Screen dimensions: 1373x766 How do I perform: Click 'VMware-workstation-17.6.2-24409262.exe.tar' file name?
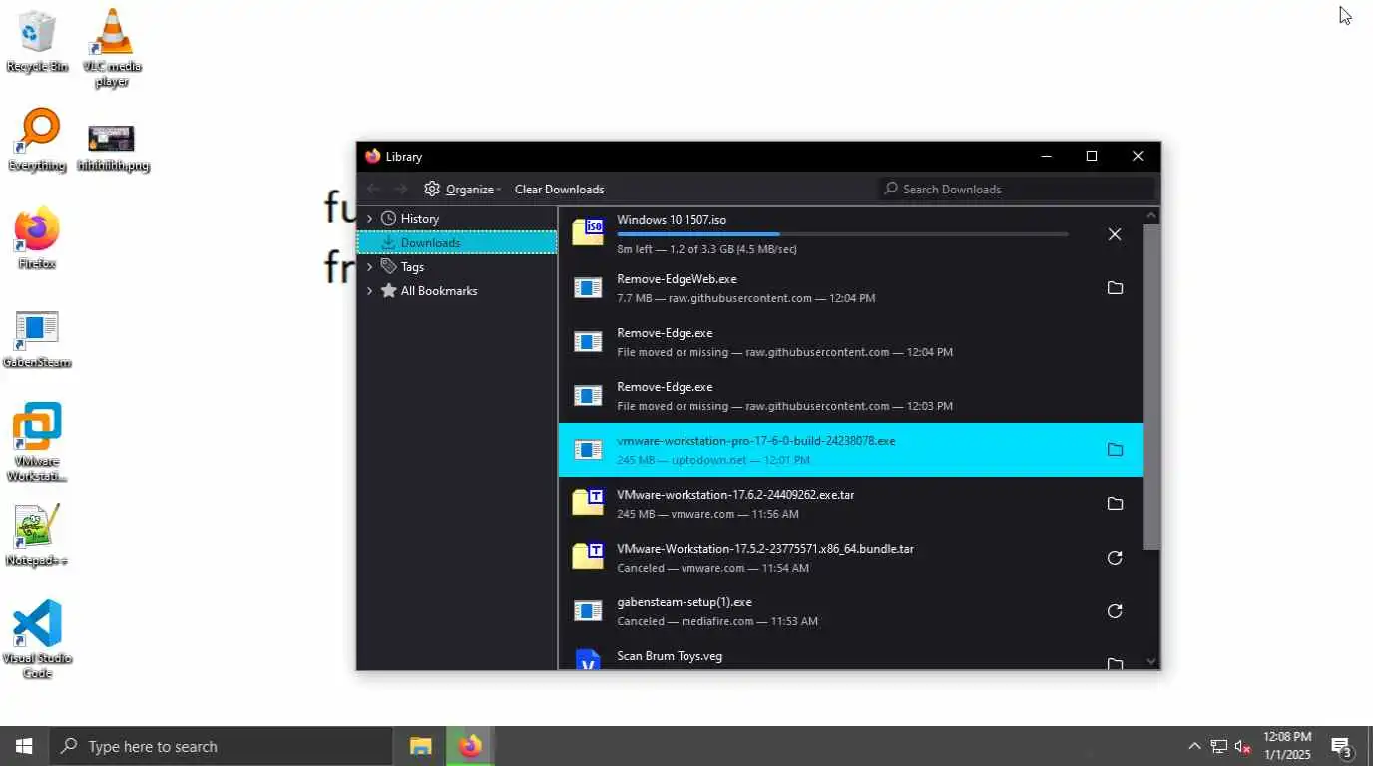click(x=735, y=495)
